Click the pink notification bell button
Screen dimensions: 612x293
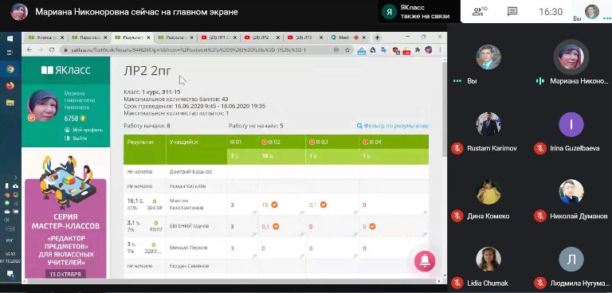pos(425,261)
